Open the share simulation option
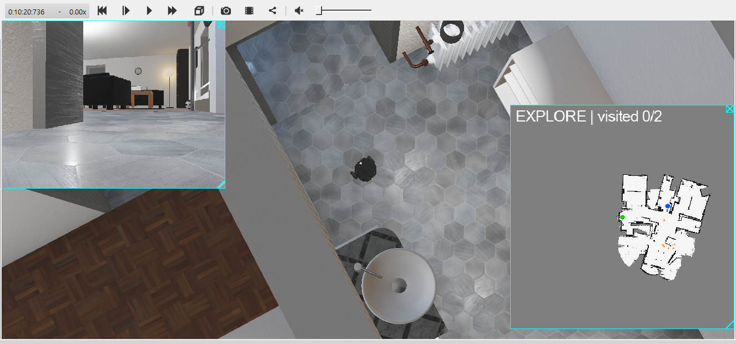Image resolution: width=736 pixels, height=344 pixels. [272, 11]
